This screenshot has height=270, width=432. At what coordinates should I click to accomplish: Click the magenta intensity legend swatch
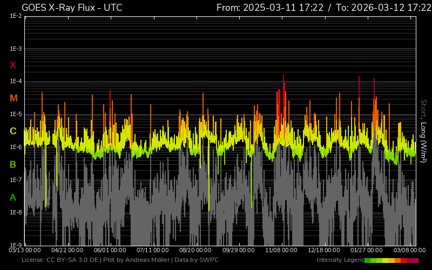point(415,261)
